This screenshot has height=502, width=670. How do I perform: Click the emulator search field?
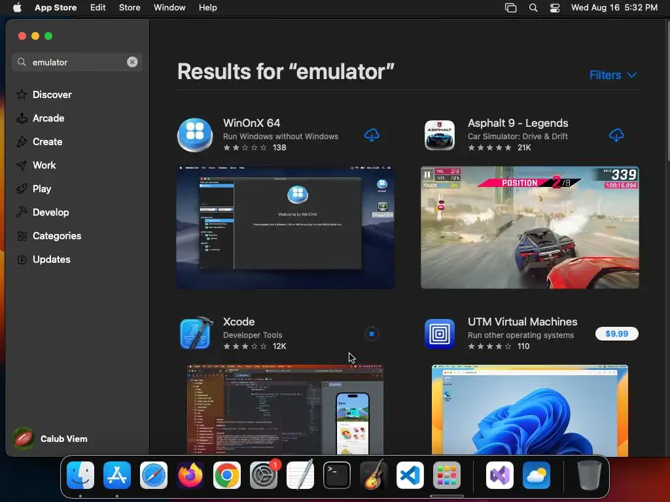tap(77, 62)
